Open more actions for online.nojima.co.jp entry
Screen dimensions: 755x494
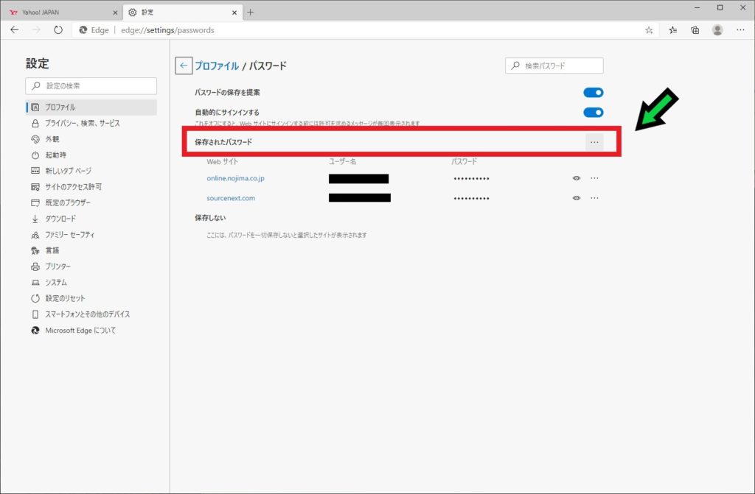point(594,178)
